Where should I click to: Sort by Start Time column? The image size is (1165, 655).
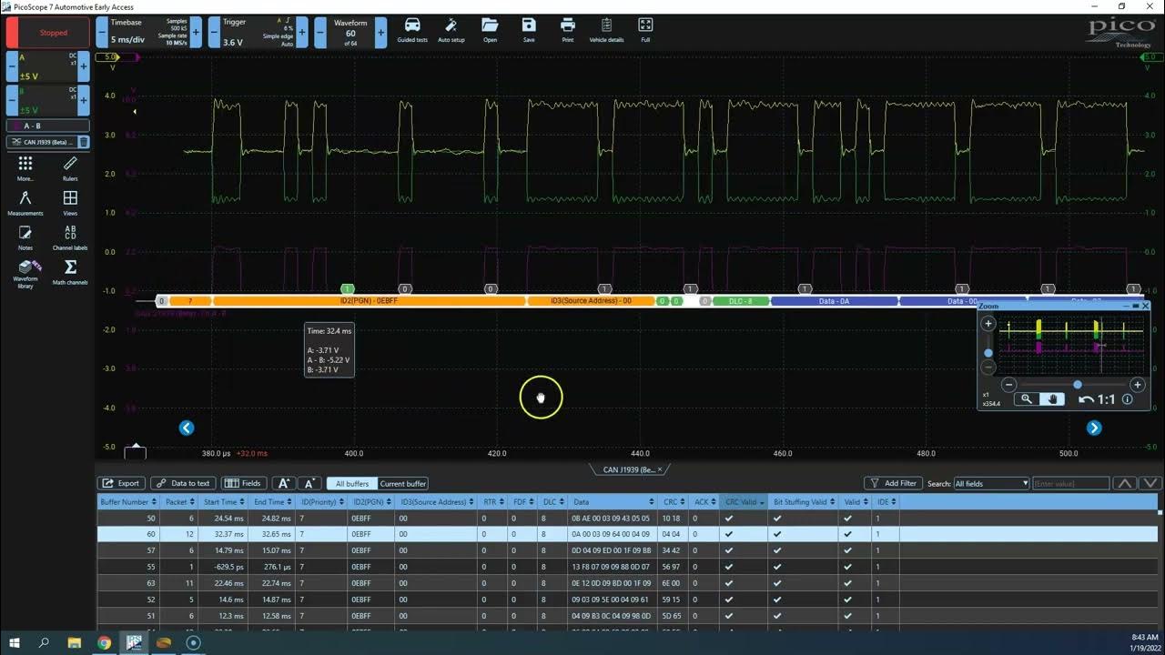[x=224, y=501]
